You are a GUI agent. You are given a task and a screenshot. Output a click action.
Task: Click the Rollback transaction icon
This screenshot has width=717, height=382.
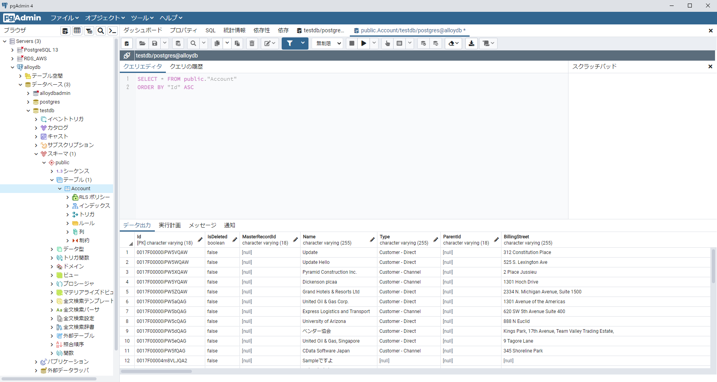click(x=436, y=43)
